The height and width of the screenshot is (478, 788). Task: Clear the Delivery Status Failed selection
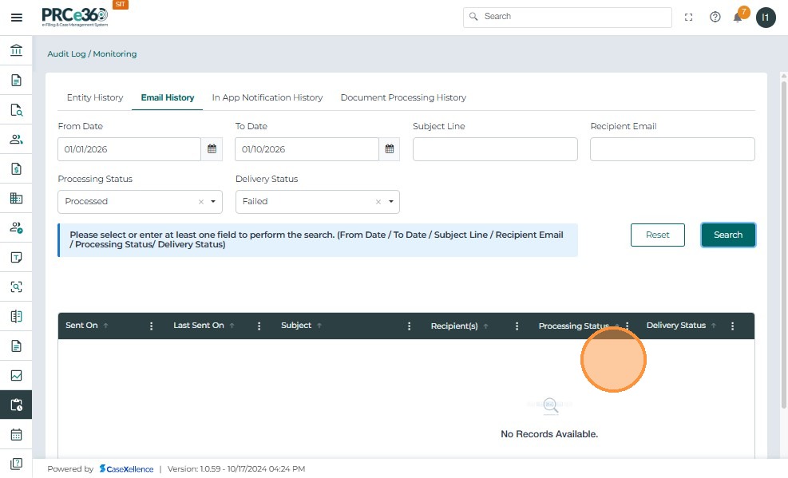[378, 202]
